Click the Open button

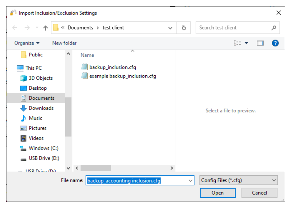coord(218,193)
